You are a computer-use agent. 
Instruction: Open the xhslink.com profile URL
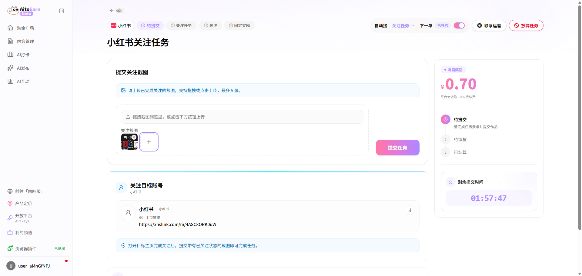[x=178, y=224]
